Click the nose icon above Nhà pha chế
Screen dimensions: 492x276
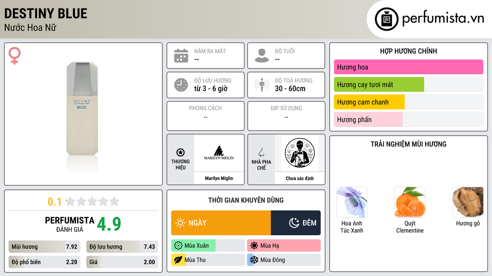pyautogui.click(x=261, y=152)
